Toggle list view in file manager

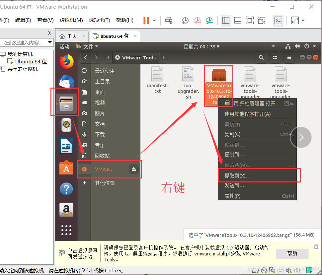[275, 57]
